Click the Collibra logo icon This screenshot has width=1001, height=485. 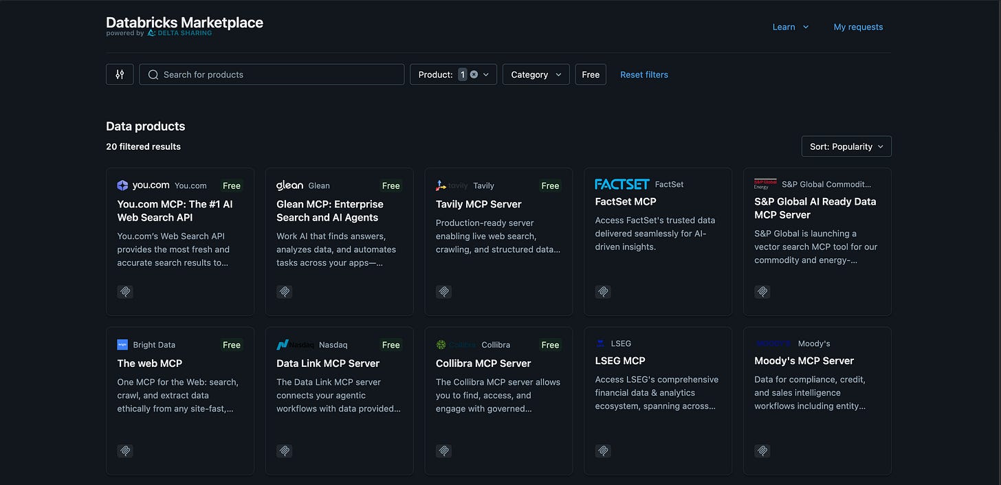tap(456, 345)
